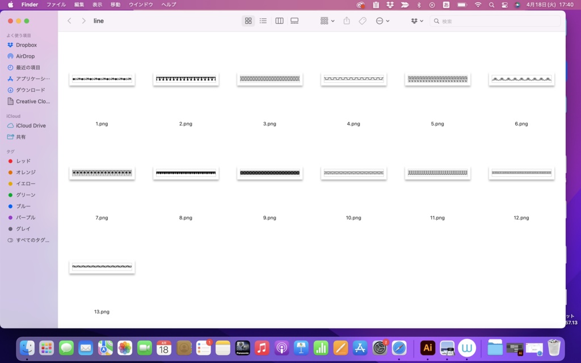Open Control Center in menu bar
Screen dimensions: 581x363
tap(504, 5)
